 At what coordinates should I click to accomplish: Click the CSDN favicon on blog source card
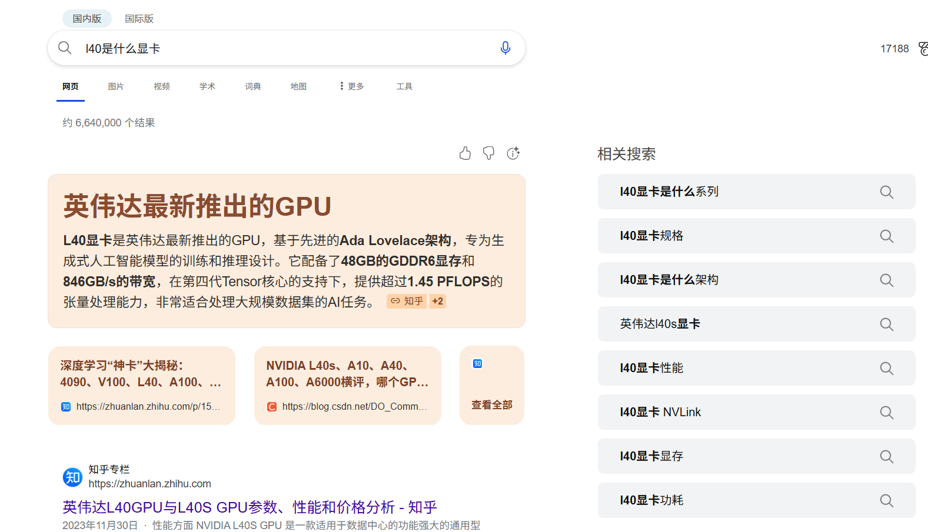[x=272, y=407]
